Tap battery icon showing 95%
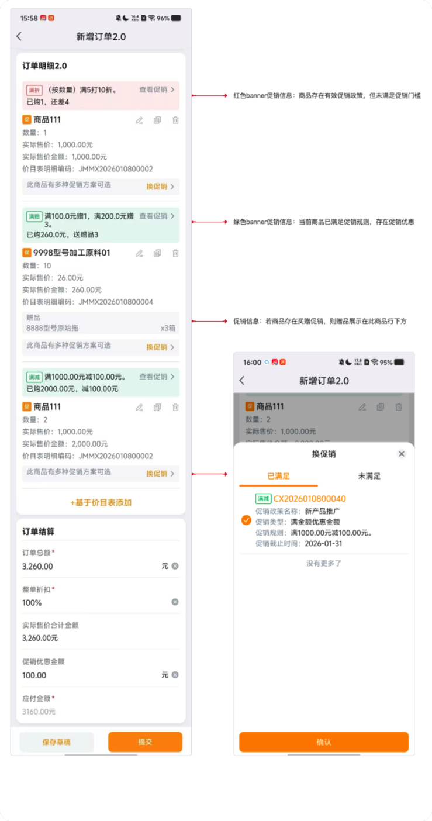The height and width of the screenshot is (821, 432). [399, 362]
